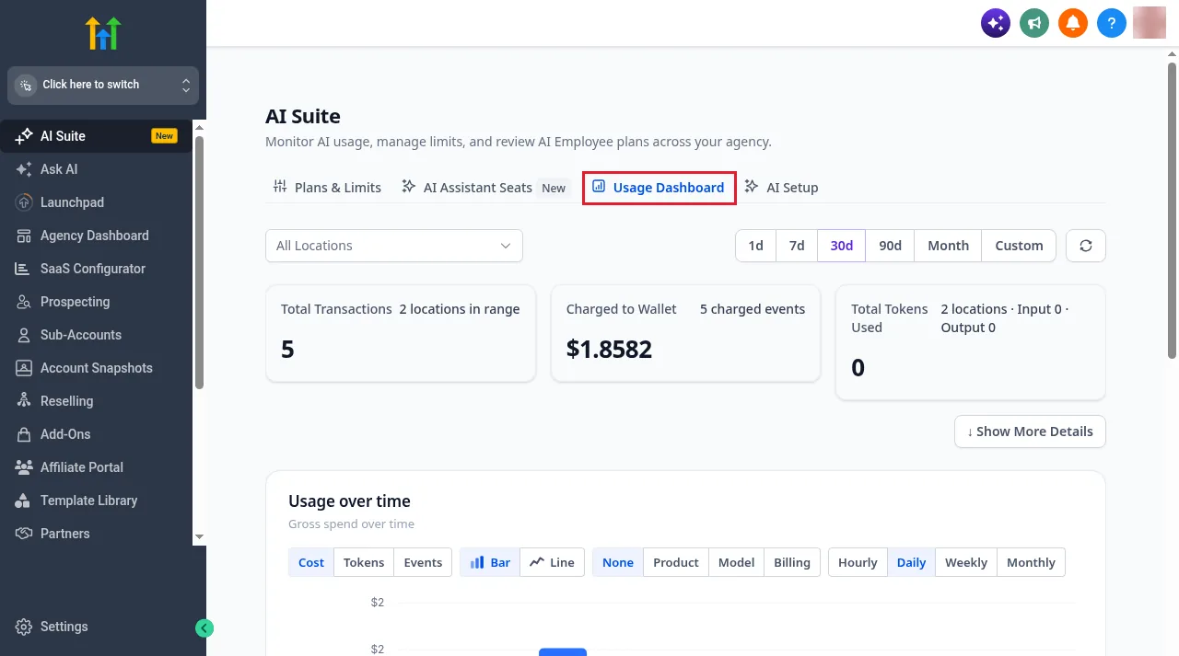Image resolution: width=1179 pixels, height=656 pixels.
Task: Set chart type to Bar
Action: [x=490, y=562]
